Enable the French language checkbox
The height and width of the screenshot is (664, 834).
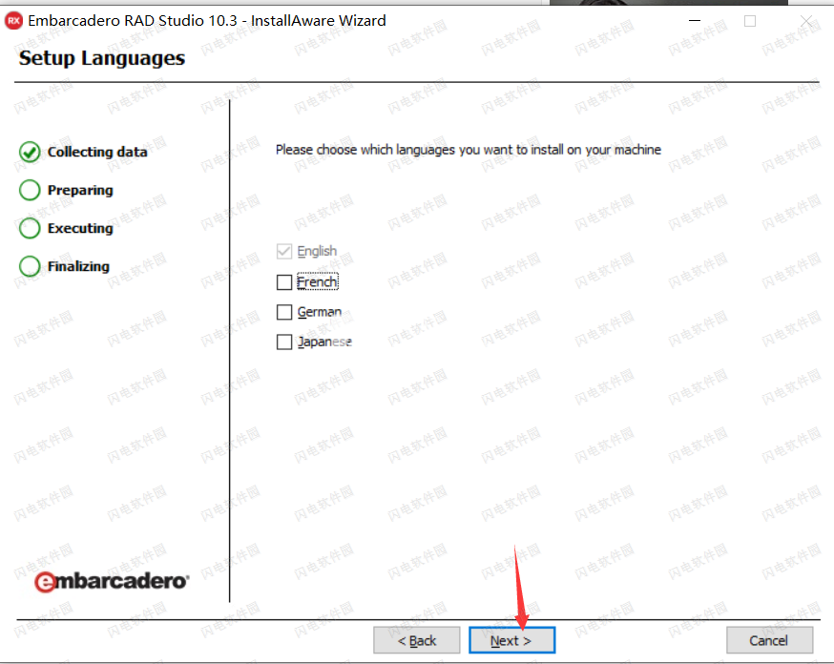tap(284, 281)
